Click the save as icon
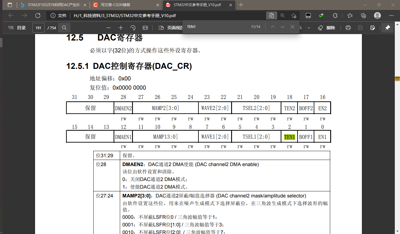Screen dimensions: 400x234 click(x=373, y=28)
